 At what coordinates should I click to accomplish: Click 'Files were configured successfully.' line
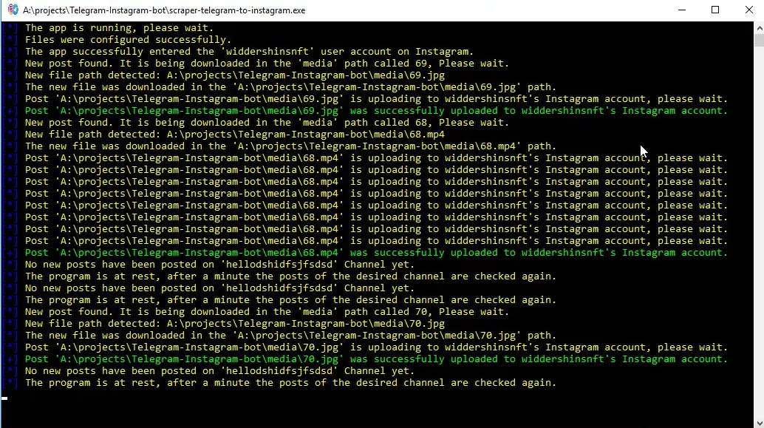128,39
